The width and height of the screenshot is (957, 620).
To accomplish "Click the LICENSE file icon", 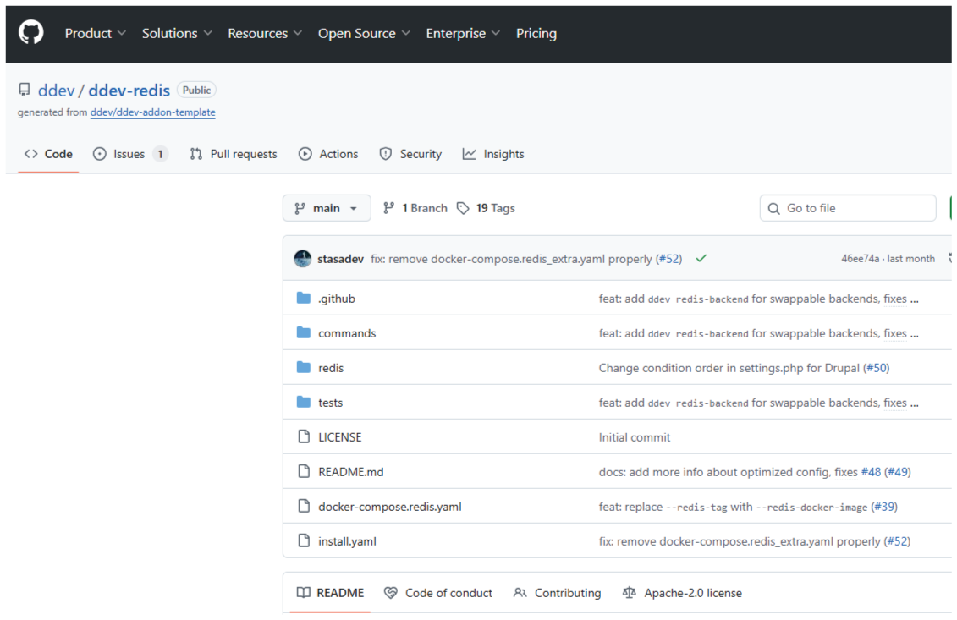I will click(304, 437).
